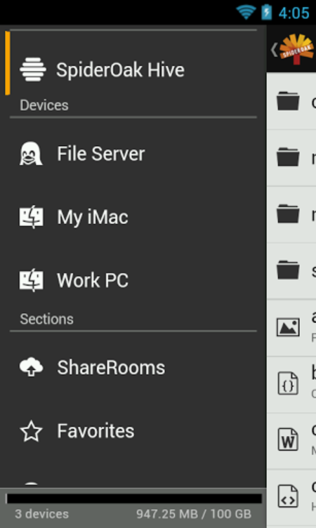316x528 pixels.
Task: Tap the SpiderOak logo to close drawer
Action: [x=297, y=49]
